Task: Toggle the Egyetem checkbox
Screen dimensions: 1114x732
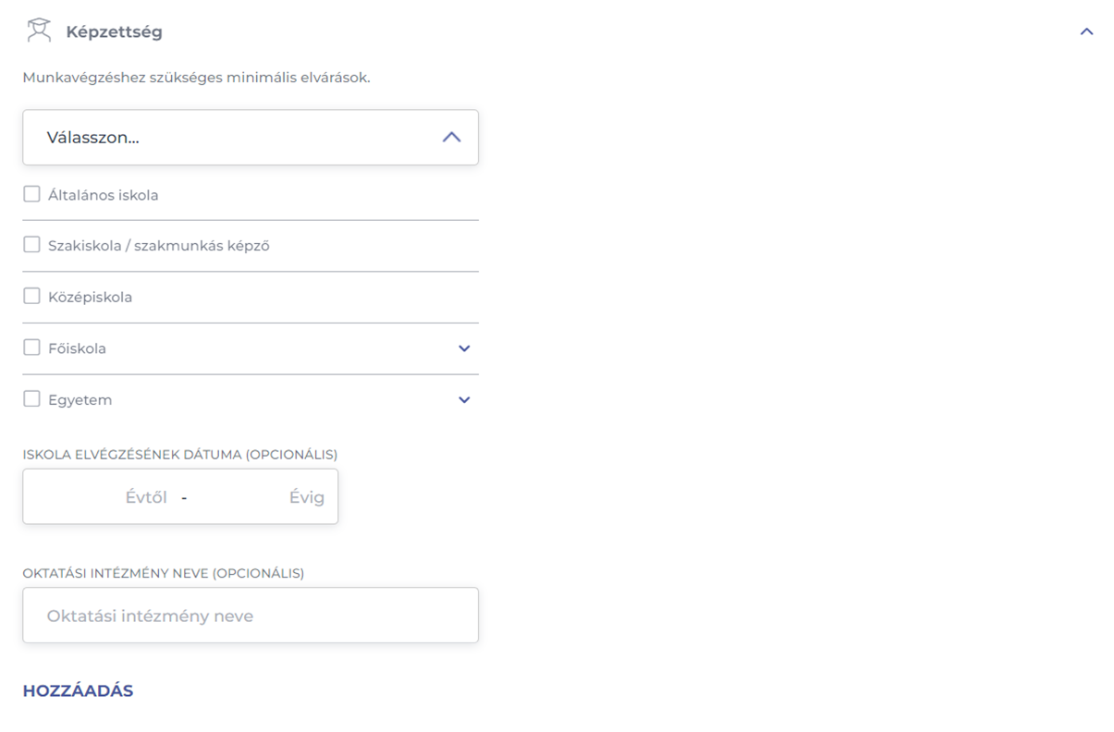Action: coord(32,399)
